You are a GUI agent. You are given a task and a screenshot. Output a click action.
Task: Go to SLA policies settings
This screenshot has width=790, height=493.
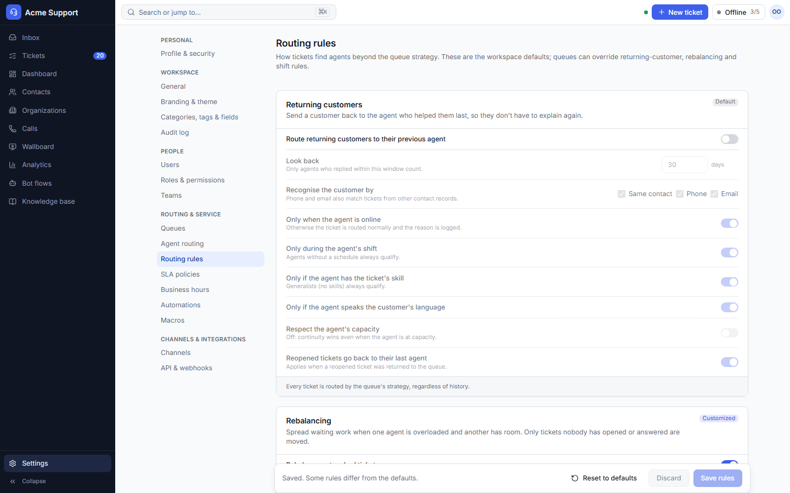pos(211,274)
